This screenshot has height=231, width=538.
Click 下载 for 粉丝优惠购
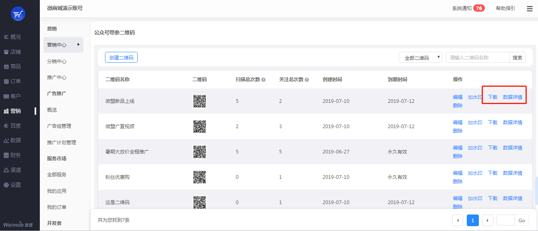click(493, 173)
